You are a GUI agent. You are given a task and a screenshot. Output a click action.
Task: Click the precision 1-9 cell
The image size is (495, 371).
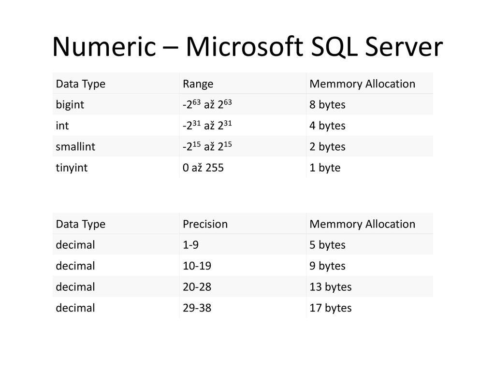190,245
